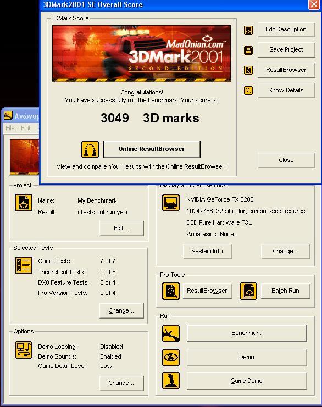Click Close in the Overall Score dialog
Viewport: 322px width, 407px height.
point(286,160)
